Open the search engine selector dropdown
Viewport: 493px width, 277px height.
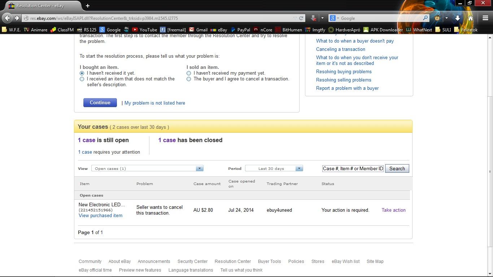334,18
